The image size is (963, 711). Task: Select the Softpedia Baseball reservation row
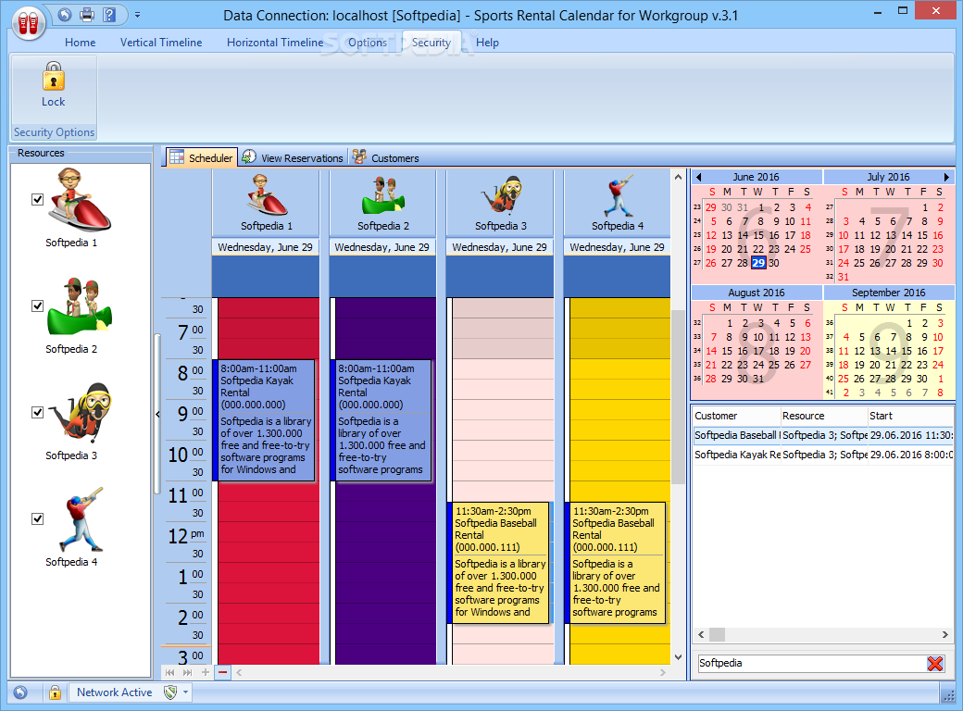[x=823, y=435]
